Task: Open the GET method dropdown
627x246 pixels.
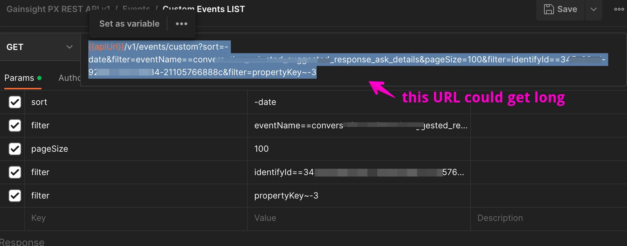Action: (x=40, y=47)
